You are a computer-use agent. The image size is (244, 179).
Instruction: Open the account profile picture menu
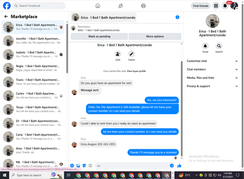click(234, 6)
